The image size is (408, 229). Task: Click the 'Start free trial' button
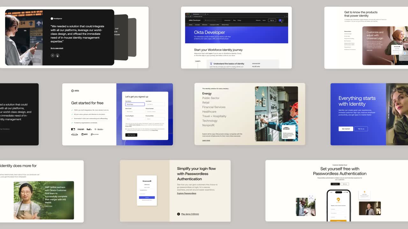[x=131, y=135]
